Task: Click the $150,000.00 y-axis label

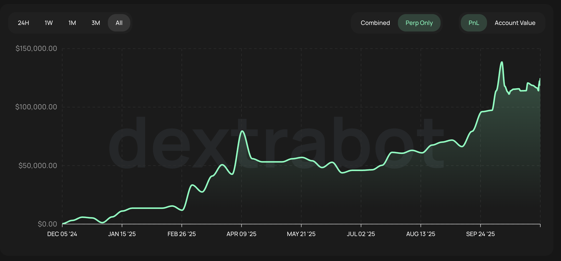Action: [x=36, y=48]
